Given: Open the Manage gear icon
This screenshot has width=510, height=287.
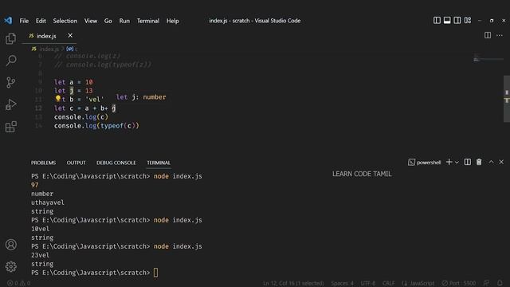Looking at the screenshot, I should 10,266.
